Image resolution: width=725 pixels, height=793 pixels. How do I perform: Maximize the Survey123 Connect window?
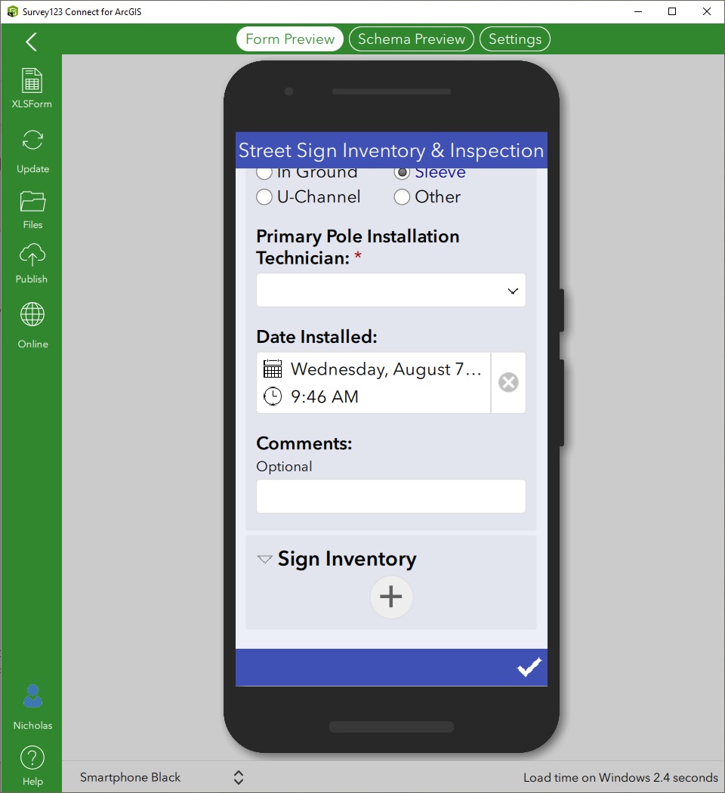(672, 11)
